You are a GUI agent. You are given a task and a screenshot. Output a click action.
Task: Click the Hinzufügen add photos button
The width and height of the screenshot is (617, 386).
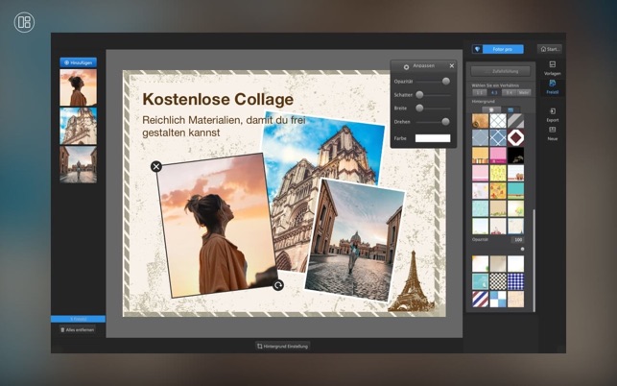(x=78, y=62)
